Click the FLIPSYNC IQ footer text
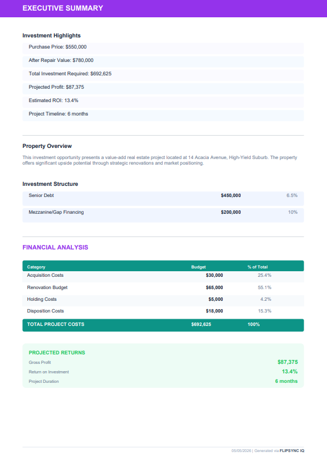This screenshot has width=327, height=466. [292, 451]
